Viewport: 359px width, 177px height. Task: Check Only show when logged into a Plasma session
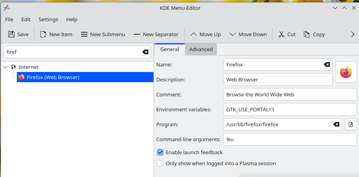pos(160,164)
